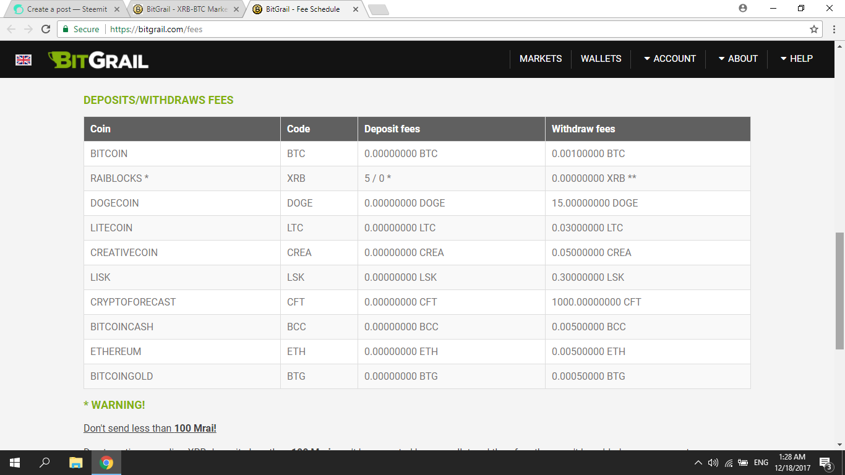Reload the page
This screenshot has width=845, height=475.
pyautogui.click(x=46, y=29)
